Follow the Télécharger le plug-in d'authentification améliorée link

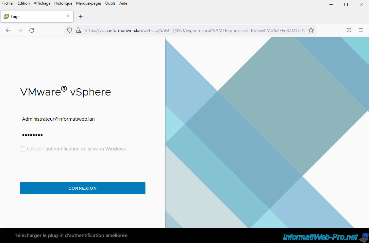(x=71, y=235)
